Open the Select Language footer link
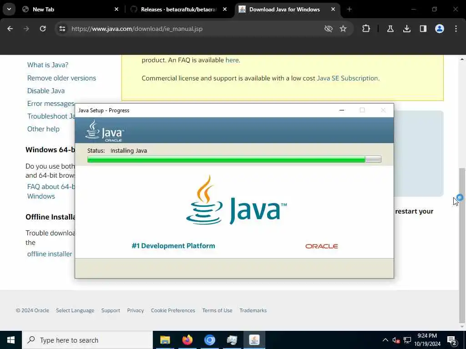The width and height of the screenshot is (466, 349). tap(75, 310)
